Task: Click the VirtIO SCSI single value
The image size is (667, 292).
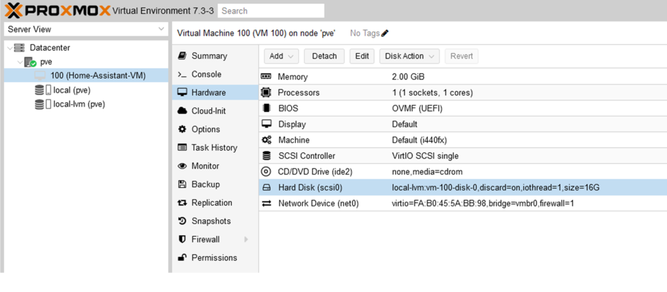Action: (426, 156)
